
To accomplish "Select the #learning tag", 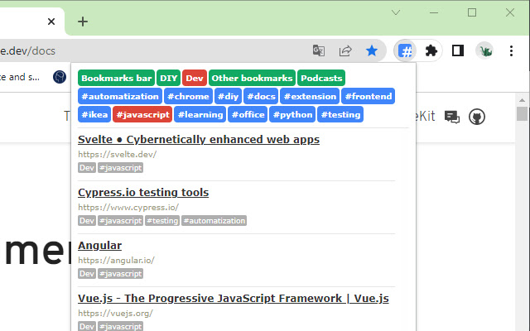I will coord(200,114).
